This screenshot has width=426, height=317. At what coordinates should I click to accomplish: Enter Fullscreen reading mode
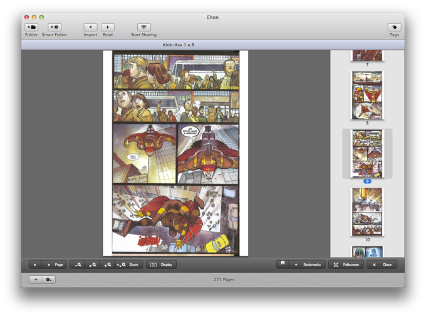pos(346,264)
